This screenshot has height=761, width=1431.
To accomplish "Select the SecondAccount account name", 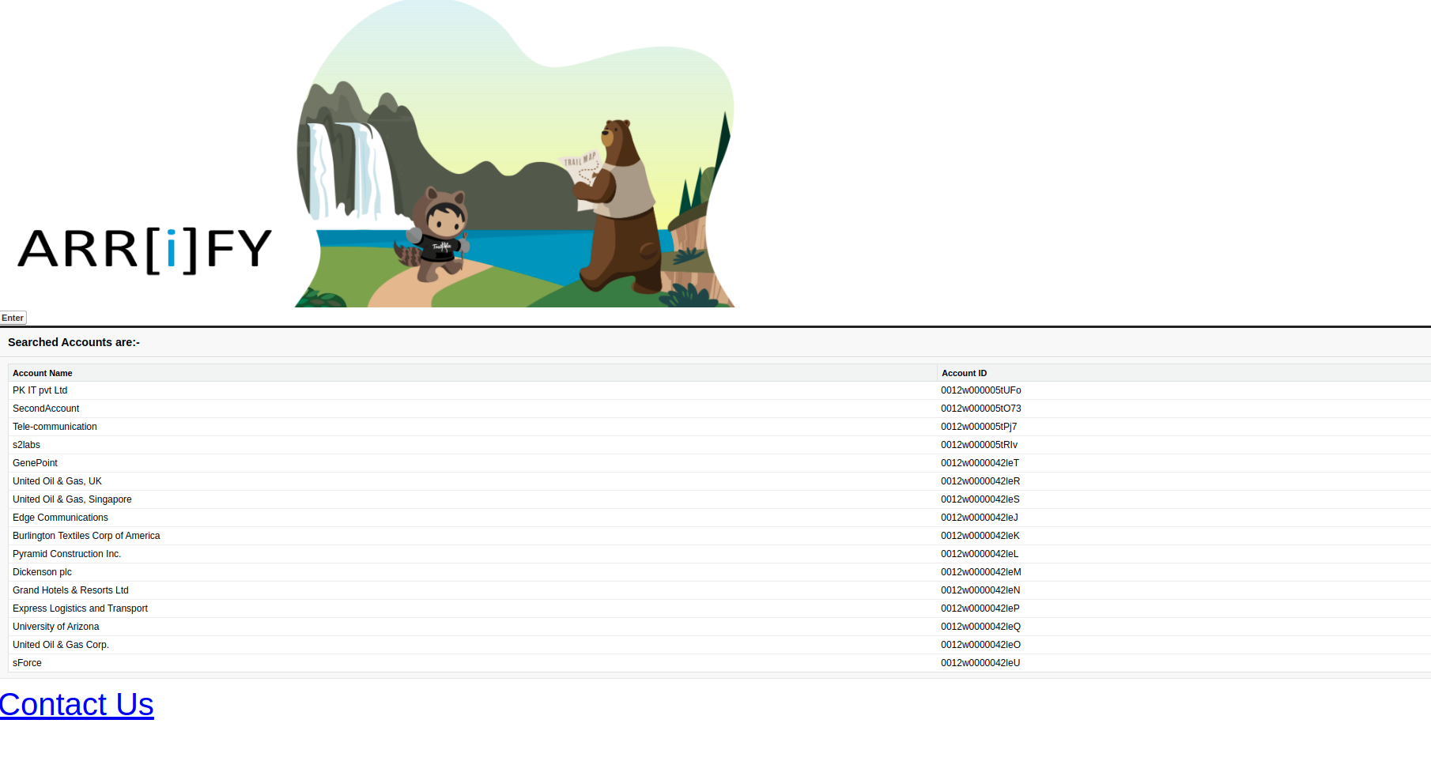I will [46, 409].
